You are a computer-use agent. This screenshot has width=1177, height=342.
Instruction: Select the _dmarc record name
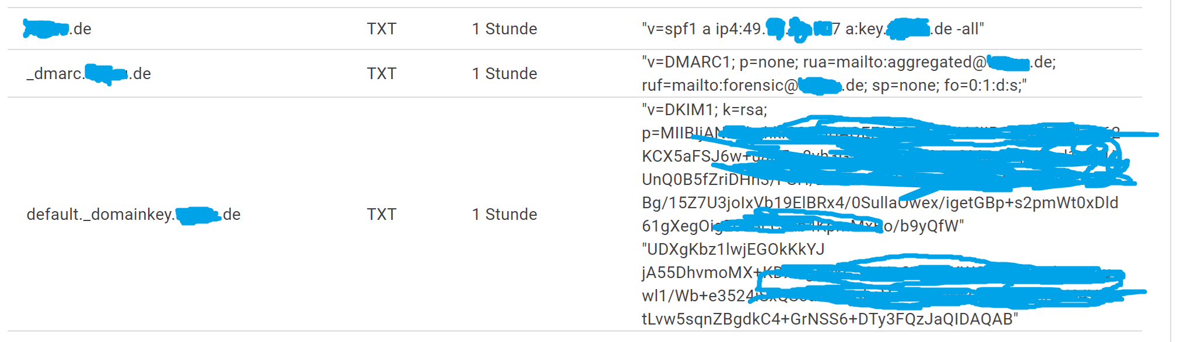[x=89, y=74]
